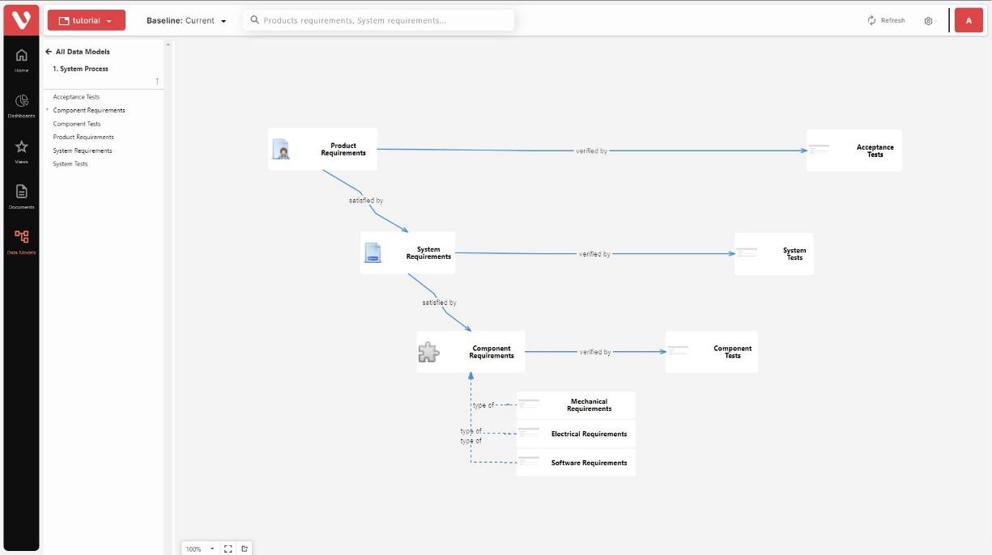Click the Component Tests node label

coord(733,352)
